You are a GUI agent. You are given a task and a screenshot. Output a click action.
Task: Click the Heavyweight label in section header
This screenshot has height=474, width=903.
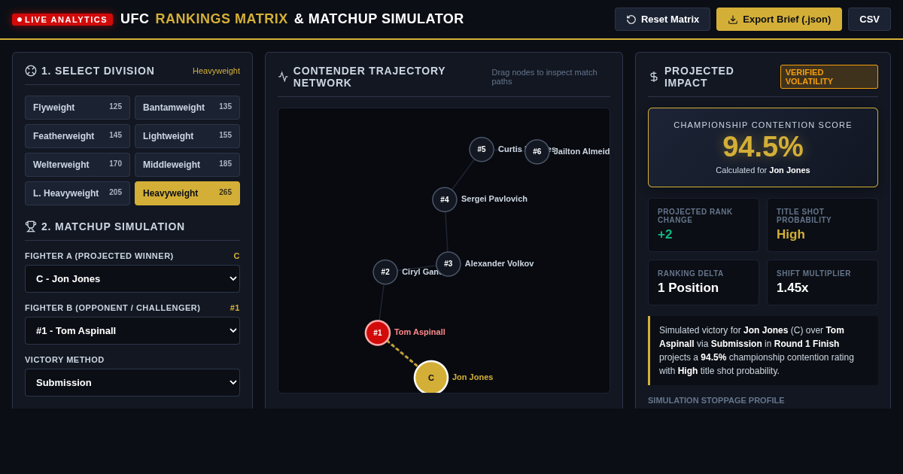point(216,71)
